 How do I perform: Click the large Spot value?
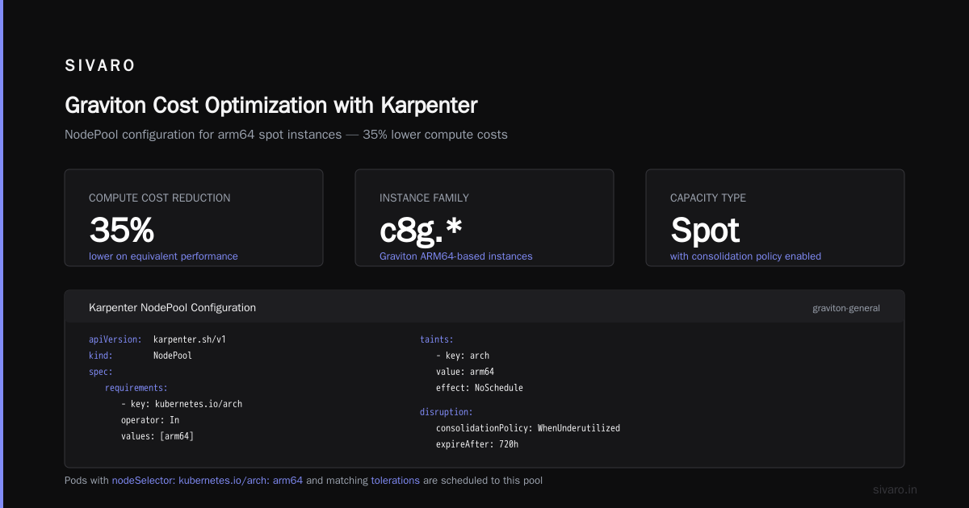click(x=705, y=231)
